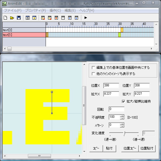Click the 拡大X input field
The image size is (161, 161).
point(111,94)
